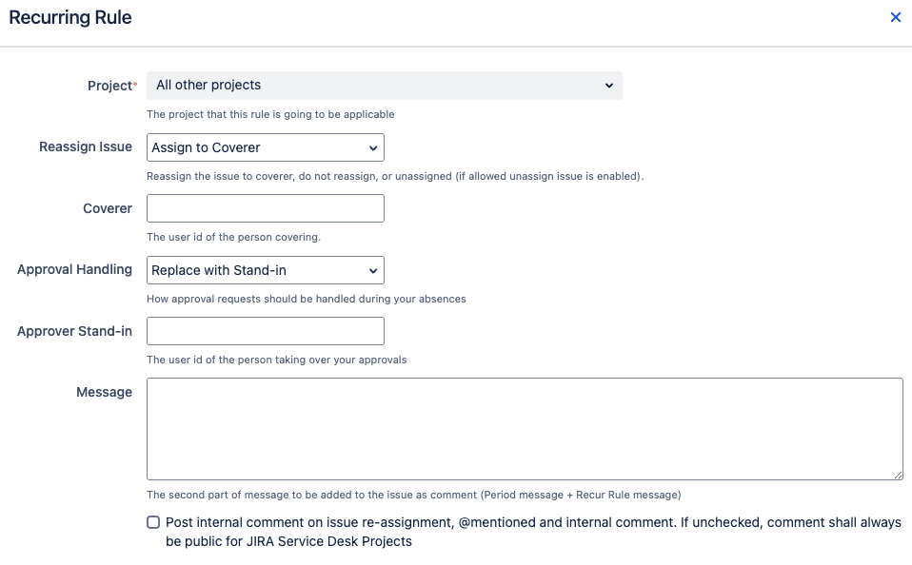Image resolution: width=912 pixels, height=565 pixels.
Task: Close the Recurring Rule dialog
Action: tap(895, 16)
